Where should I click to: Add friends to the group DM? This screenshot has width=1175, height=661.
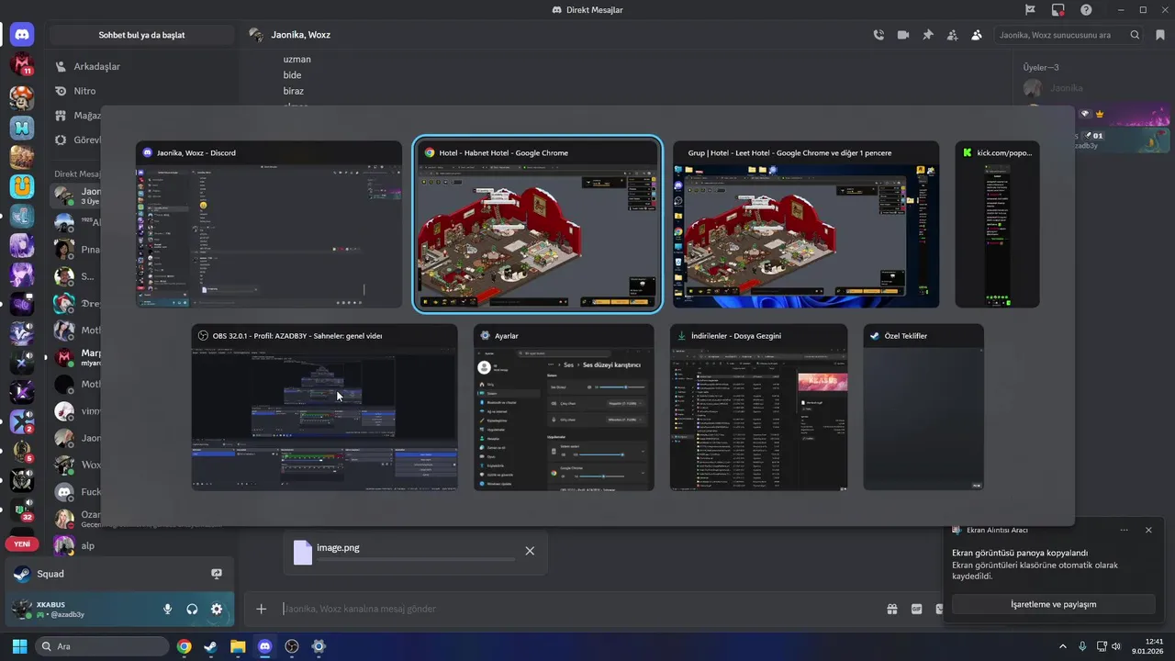(x=952, y=35)
